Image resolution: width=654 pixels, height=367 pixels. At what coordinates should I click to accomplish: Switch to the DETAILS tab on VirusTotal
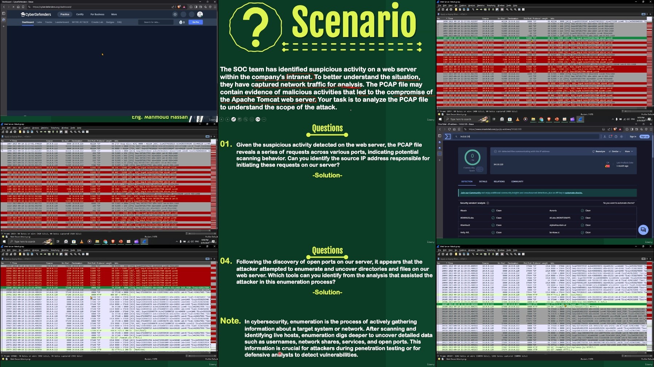click(483, 182)
